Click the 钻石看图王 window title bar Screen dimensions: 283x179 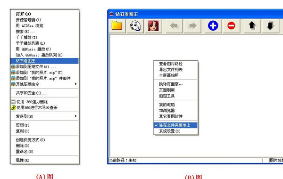pyautogui.click(x=195, y=14)
